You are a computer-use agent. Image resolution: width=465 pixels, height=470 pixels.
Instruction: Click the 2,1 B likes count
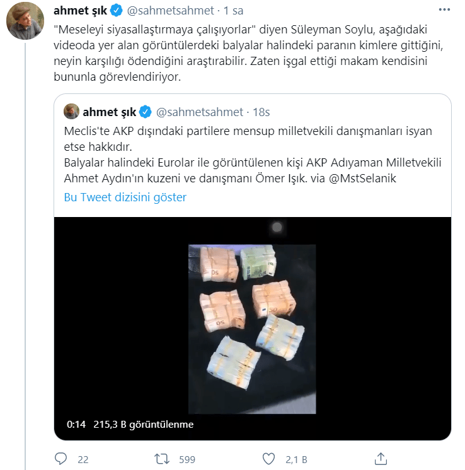[296, 459]
